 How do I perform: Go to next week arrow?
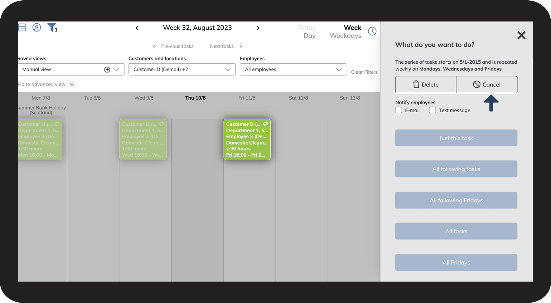coord(258,28)
